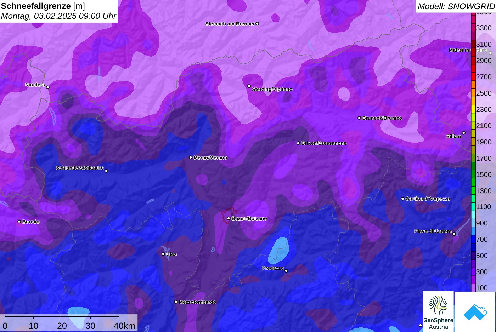Image resolution: width=496 pixels, height=332 pixels.
Task: Select the Nauders location marker dot
Action: click(x=48, y=87)
